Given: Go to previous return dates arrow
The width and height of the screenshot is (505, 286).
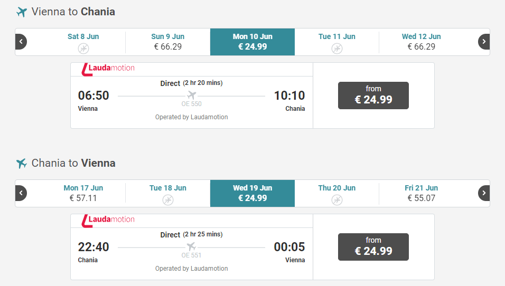Looking at the screenshot, I should [21, 193].
